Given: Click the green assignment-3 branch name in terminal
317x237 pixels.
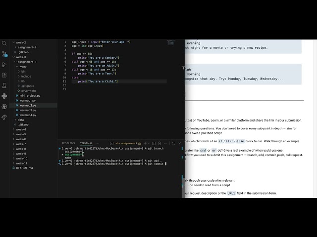Looking at the screenshot, I should 74,155.
